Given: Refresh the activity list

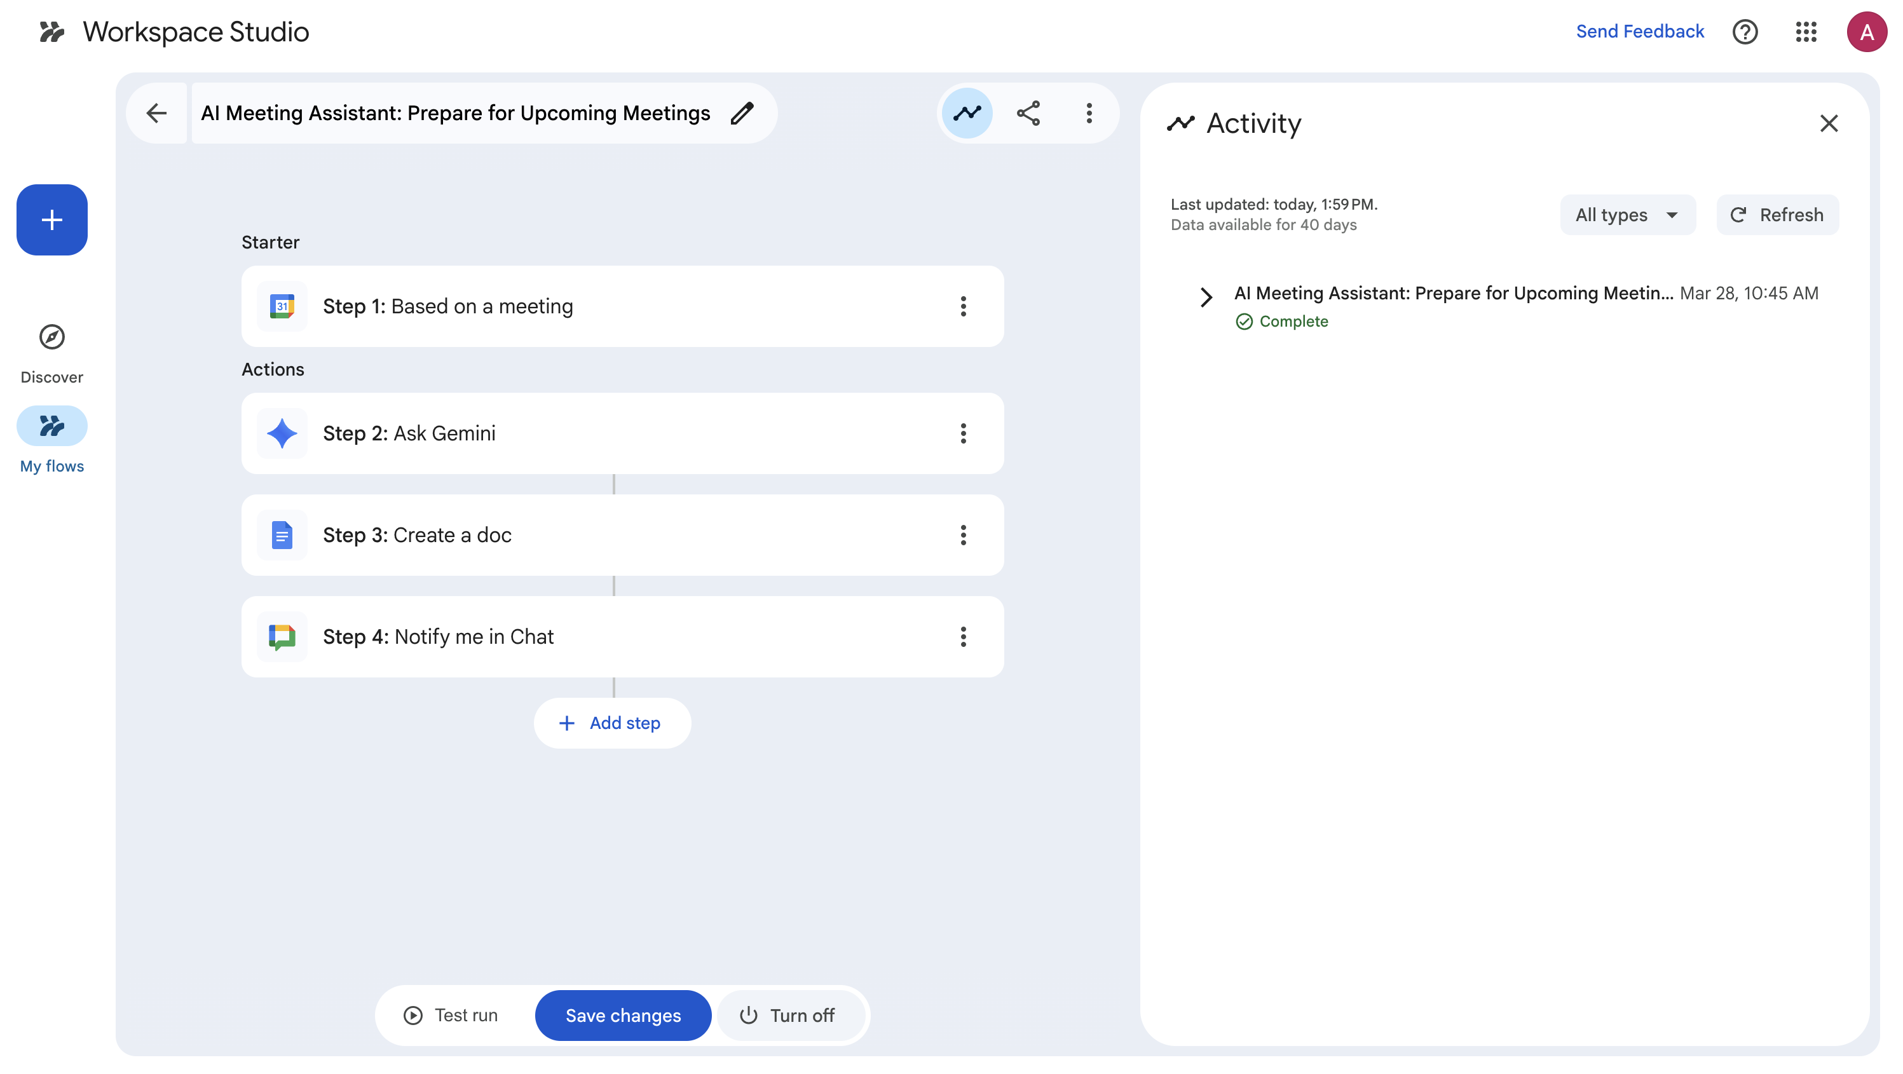Looking at the screenshot, I should pyautogui.click(x=1777, y=215).
